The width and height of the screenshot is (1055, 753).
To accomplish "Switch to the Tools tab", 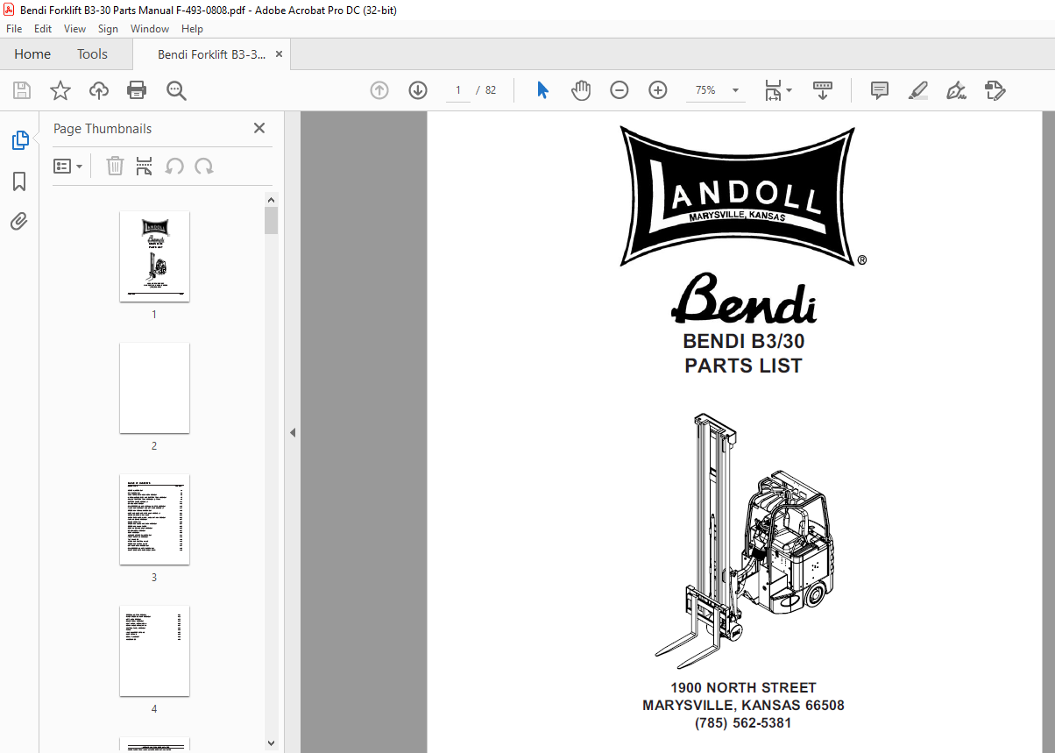I will pyautogui.click(x=92, y=54).
